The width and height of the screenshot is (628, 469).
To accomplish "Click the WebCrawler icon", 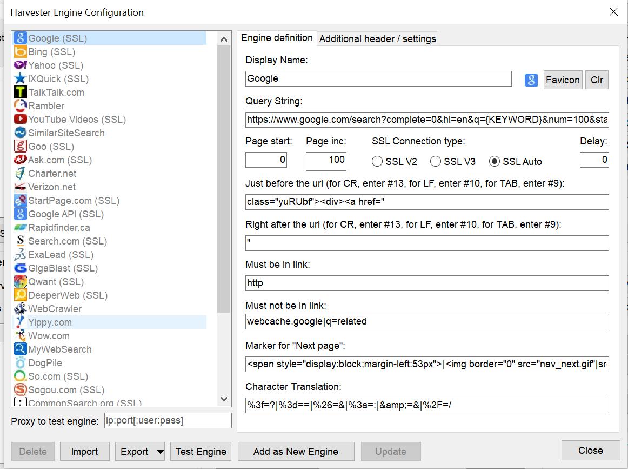I will point(21,309).
